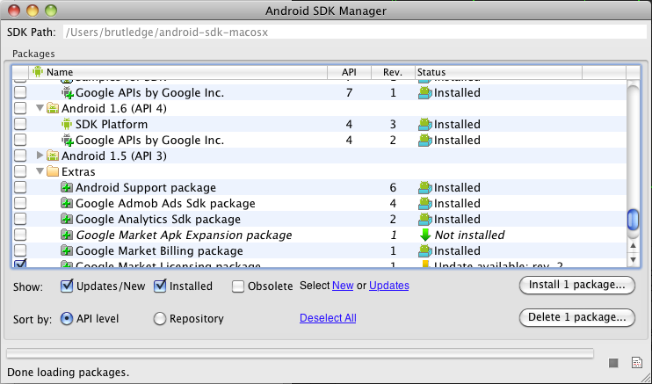The height and width of the screenshot is (384, 652).
Task: Enable the Obsolete show checkbox
Action: (238, 286)
